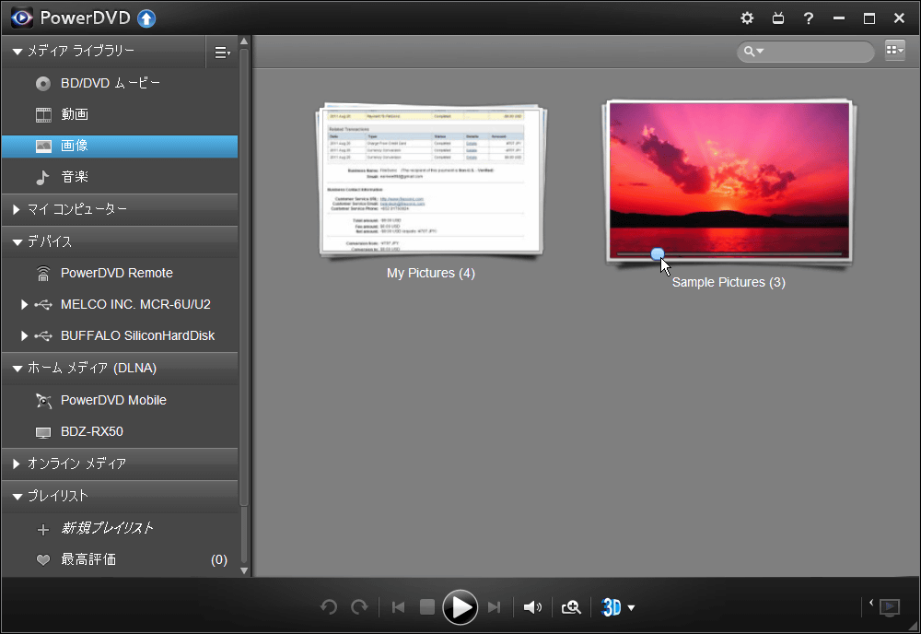Click 新規プレイリスト to create playlist

click(x=107, y=528)
